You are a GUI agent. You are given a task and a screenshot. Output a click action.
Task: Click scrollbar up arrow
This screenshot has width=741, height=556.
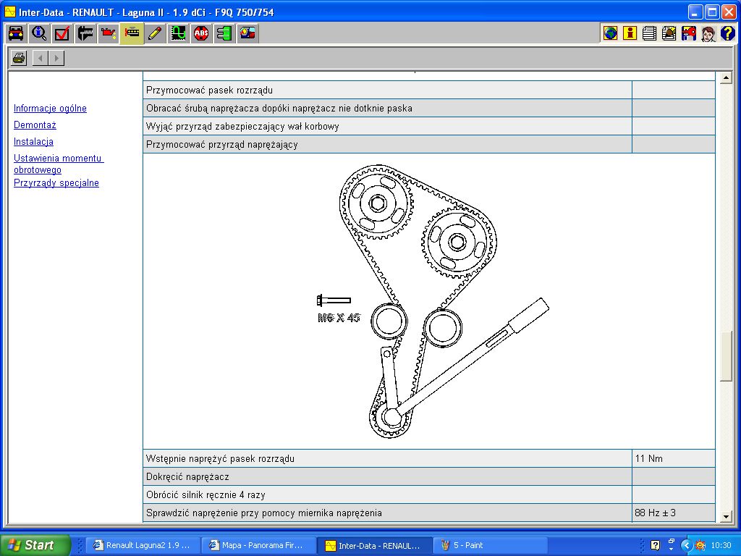point(726,78)
